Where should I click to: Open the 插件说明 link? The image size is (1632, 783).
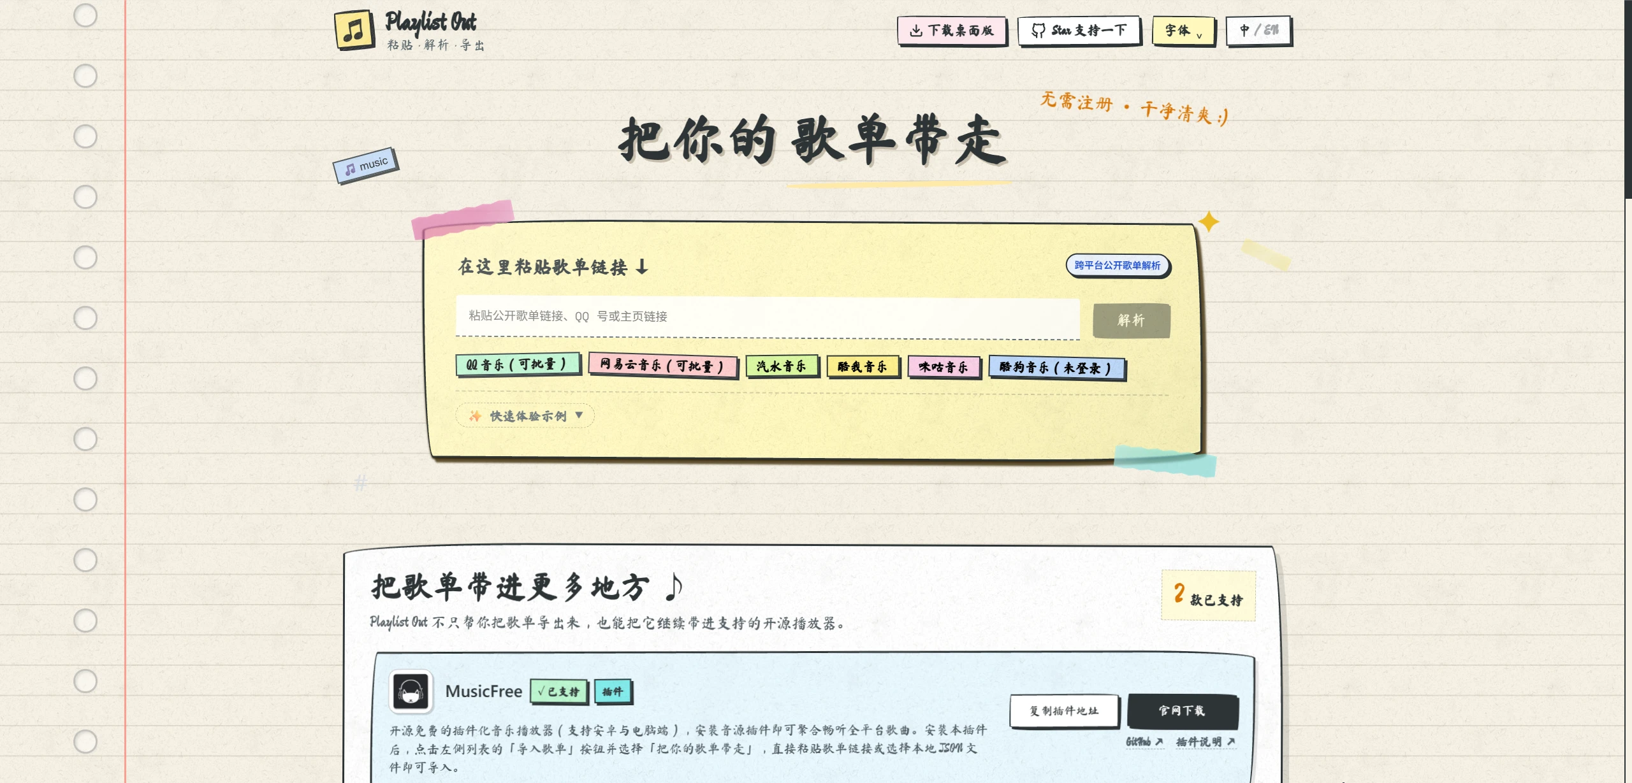1206,742
